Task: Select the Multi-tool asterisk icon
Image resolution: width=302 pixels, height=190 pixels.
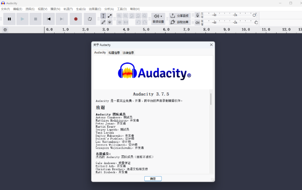Action: tap(110, 22)
